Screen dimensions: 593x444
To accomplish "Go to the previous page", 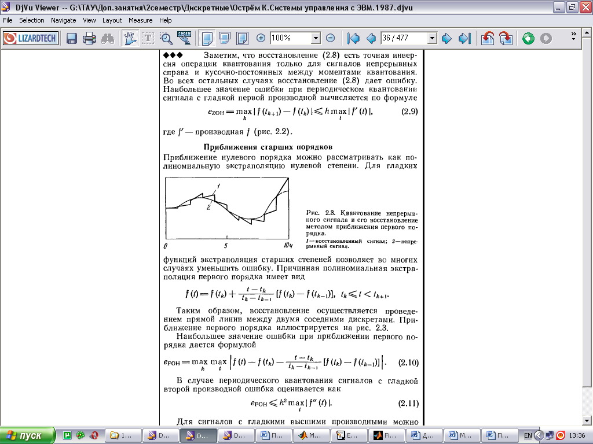I will pos(371,38).
